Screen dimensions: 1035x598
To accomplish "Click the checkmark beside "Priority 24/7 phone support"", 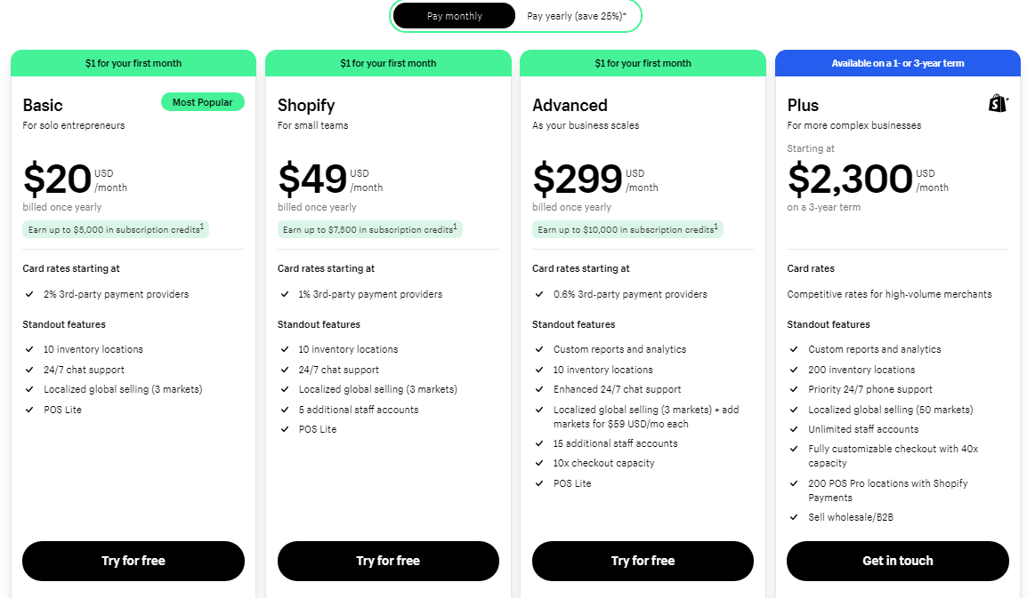I will tap(793, 389).
